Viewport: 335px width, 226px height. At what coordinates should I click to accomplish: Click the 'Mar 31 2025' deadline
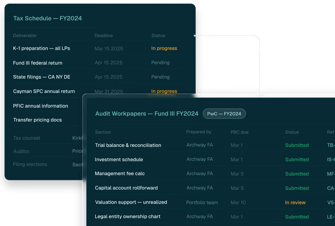[x=109, y=92]
